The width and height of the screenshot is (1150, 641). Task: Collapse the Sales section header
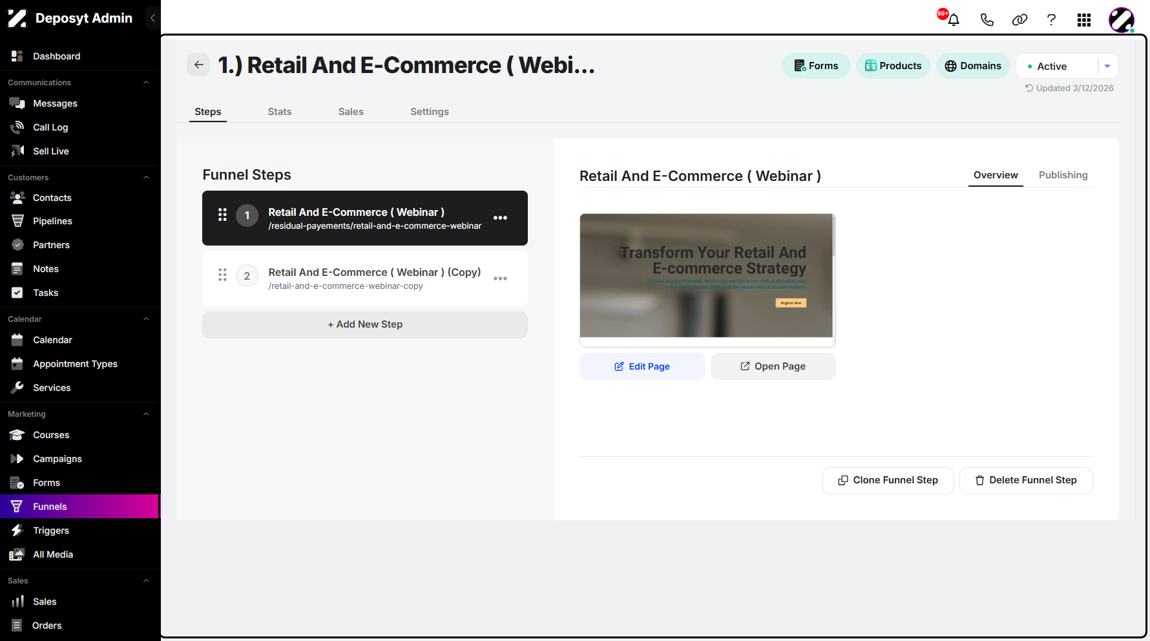click(x=146, y=581)
